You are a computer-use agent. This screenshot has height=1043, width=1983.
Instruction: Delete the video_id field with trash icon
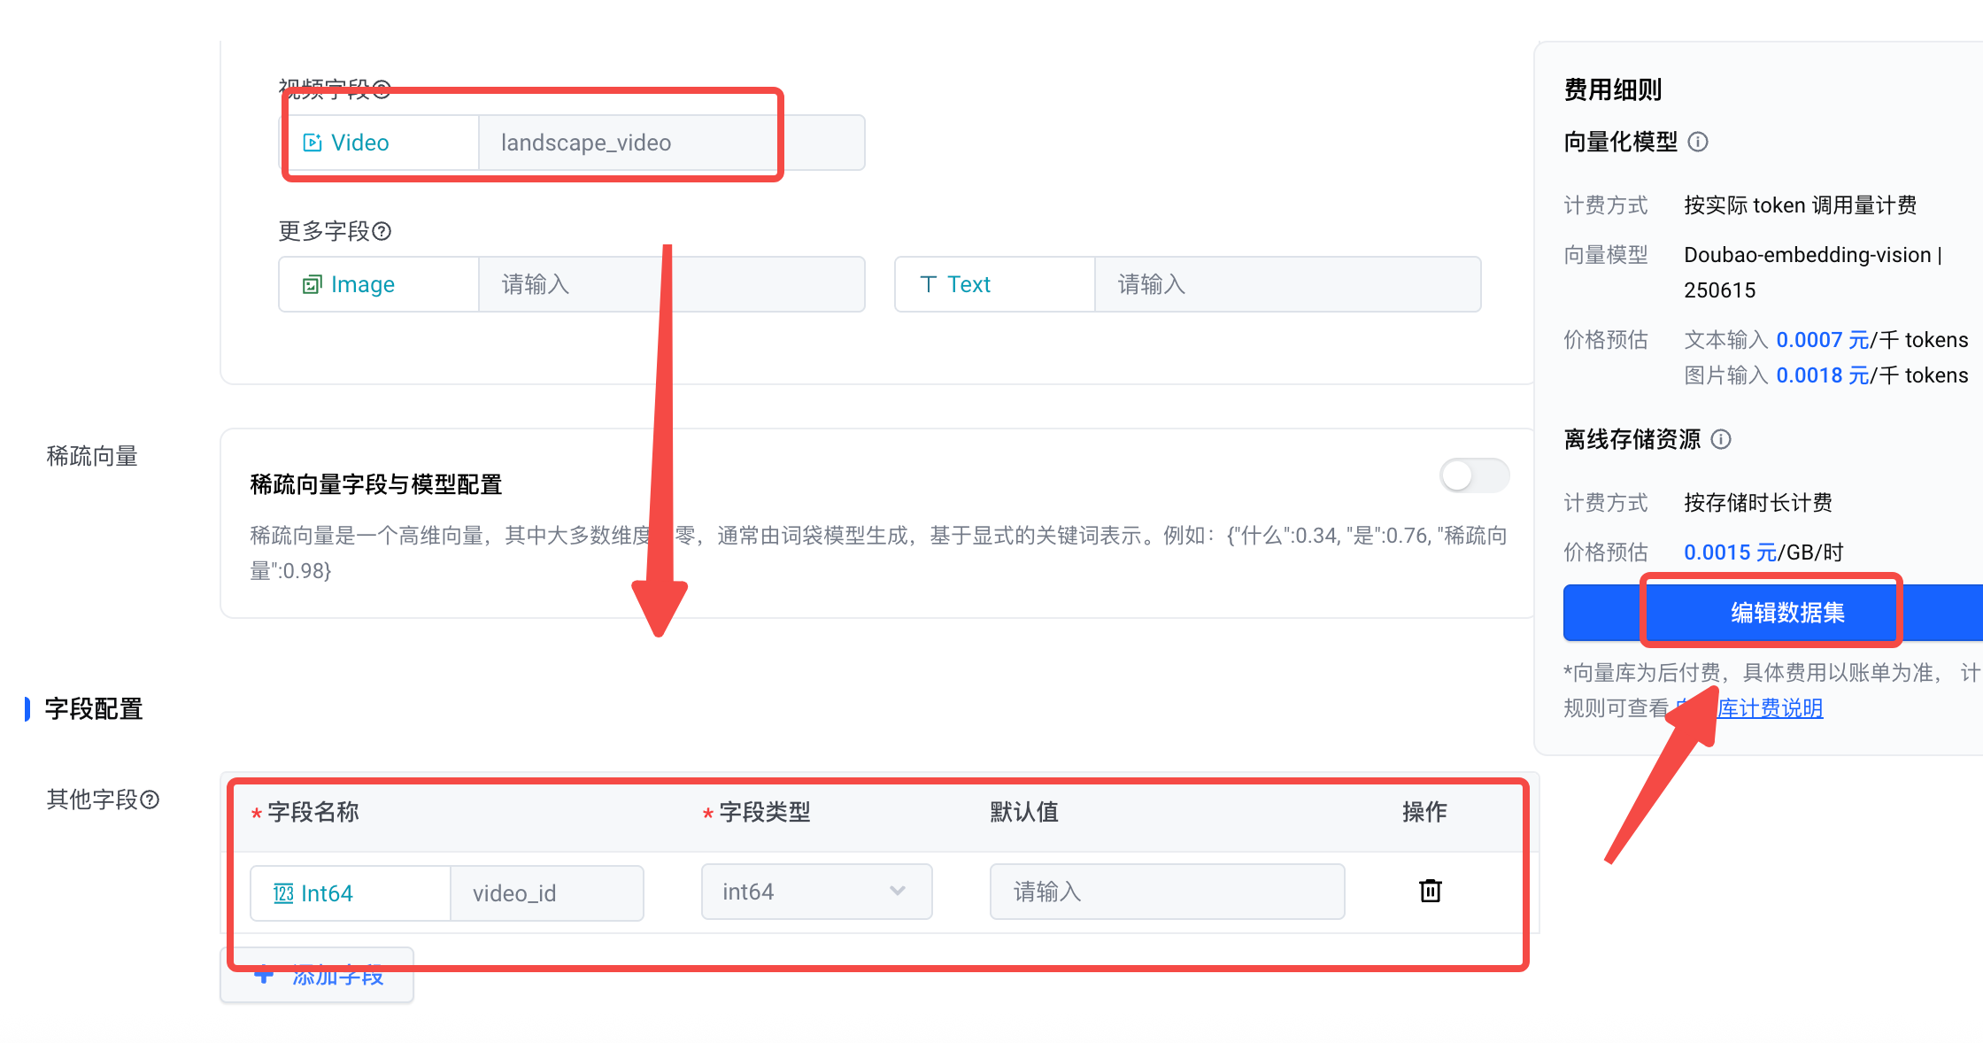tap(1431, 891)
